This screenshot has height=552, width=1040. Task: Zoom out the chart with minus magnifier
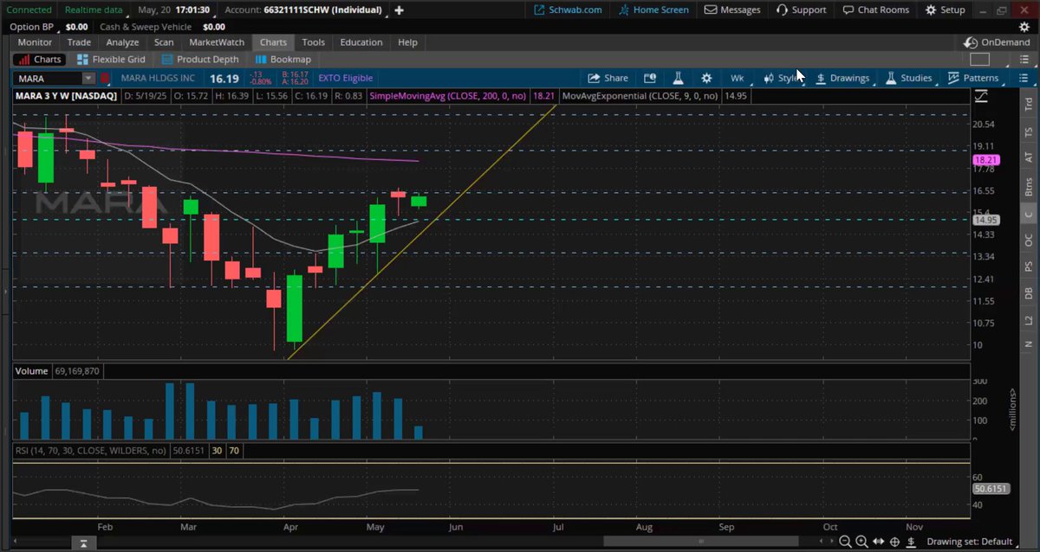coord(848,542)
